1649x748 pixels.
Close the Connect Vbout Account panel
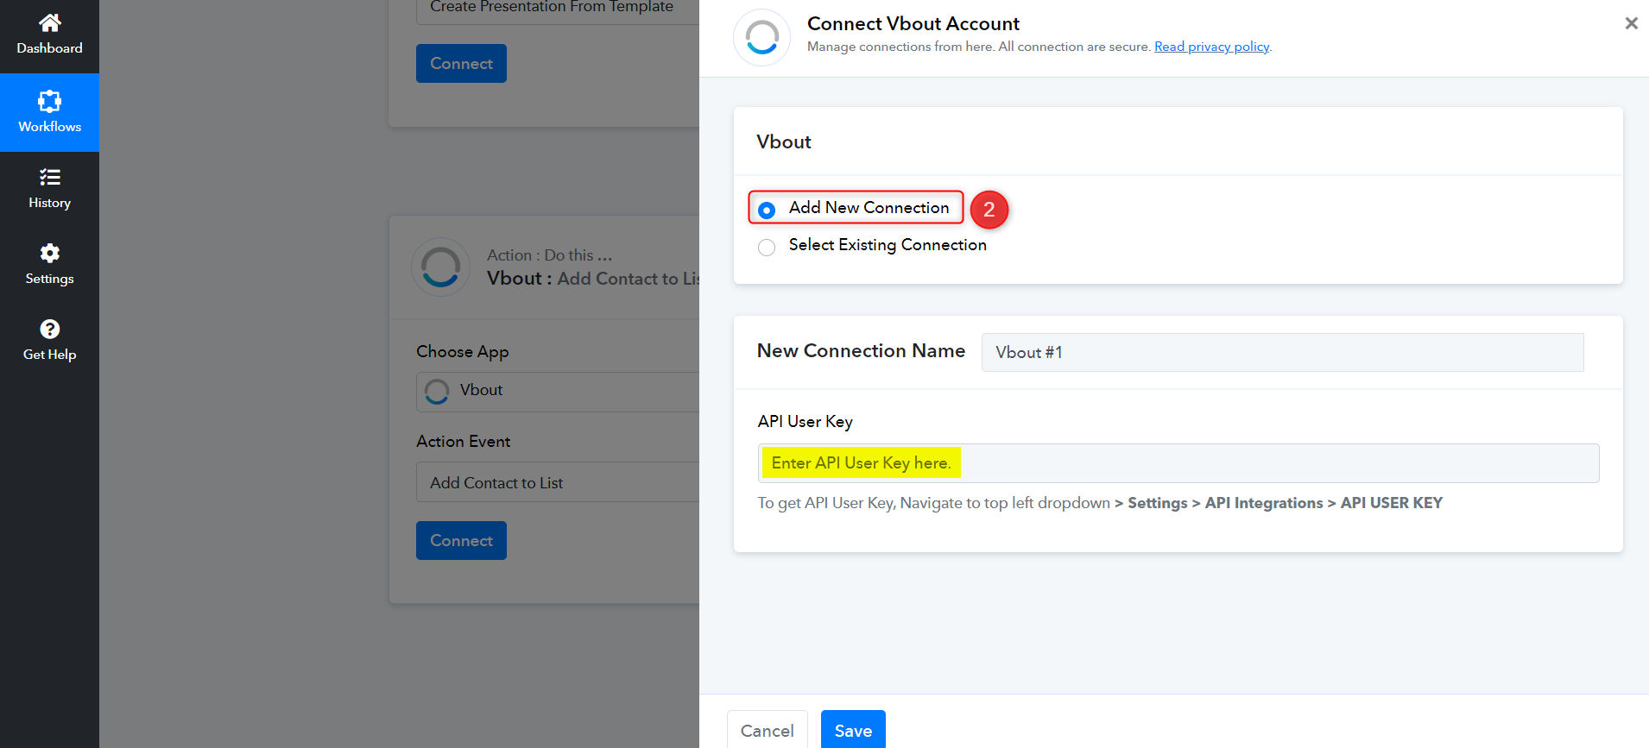point(1631,23)
